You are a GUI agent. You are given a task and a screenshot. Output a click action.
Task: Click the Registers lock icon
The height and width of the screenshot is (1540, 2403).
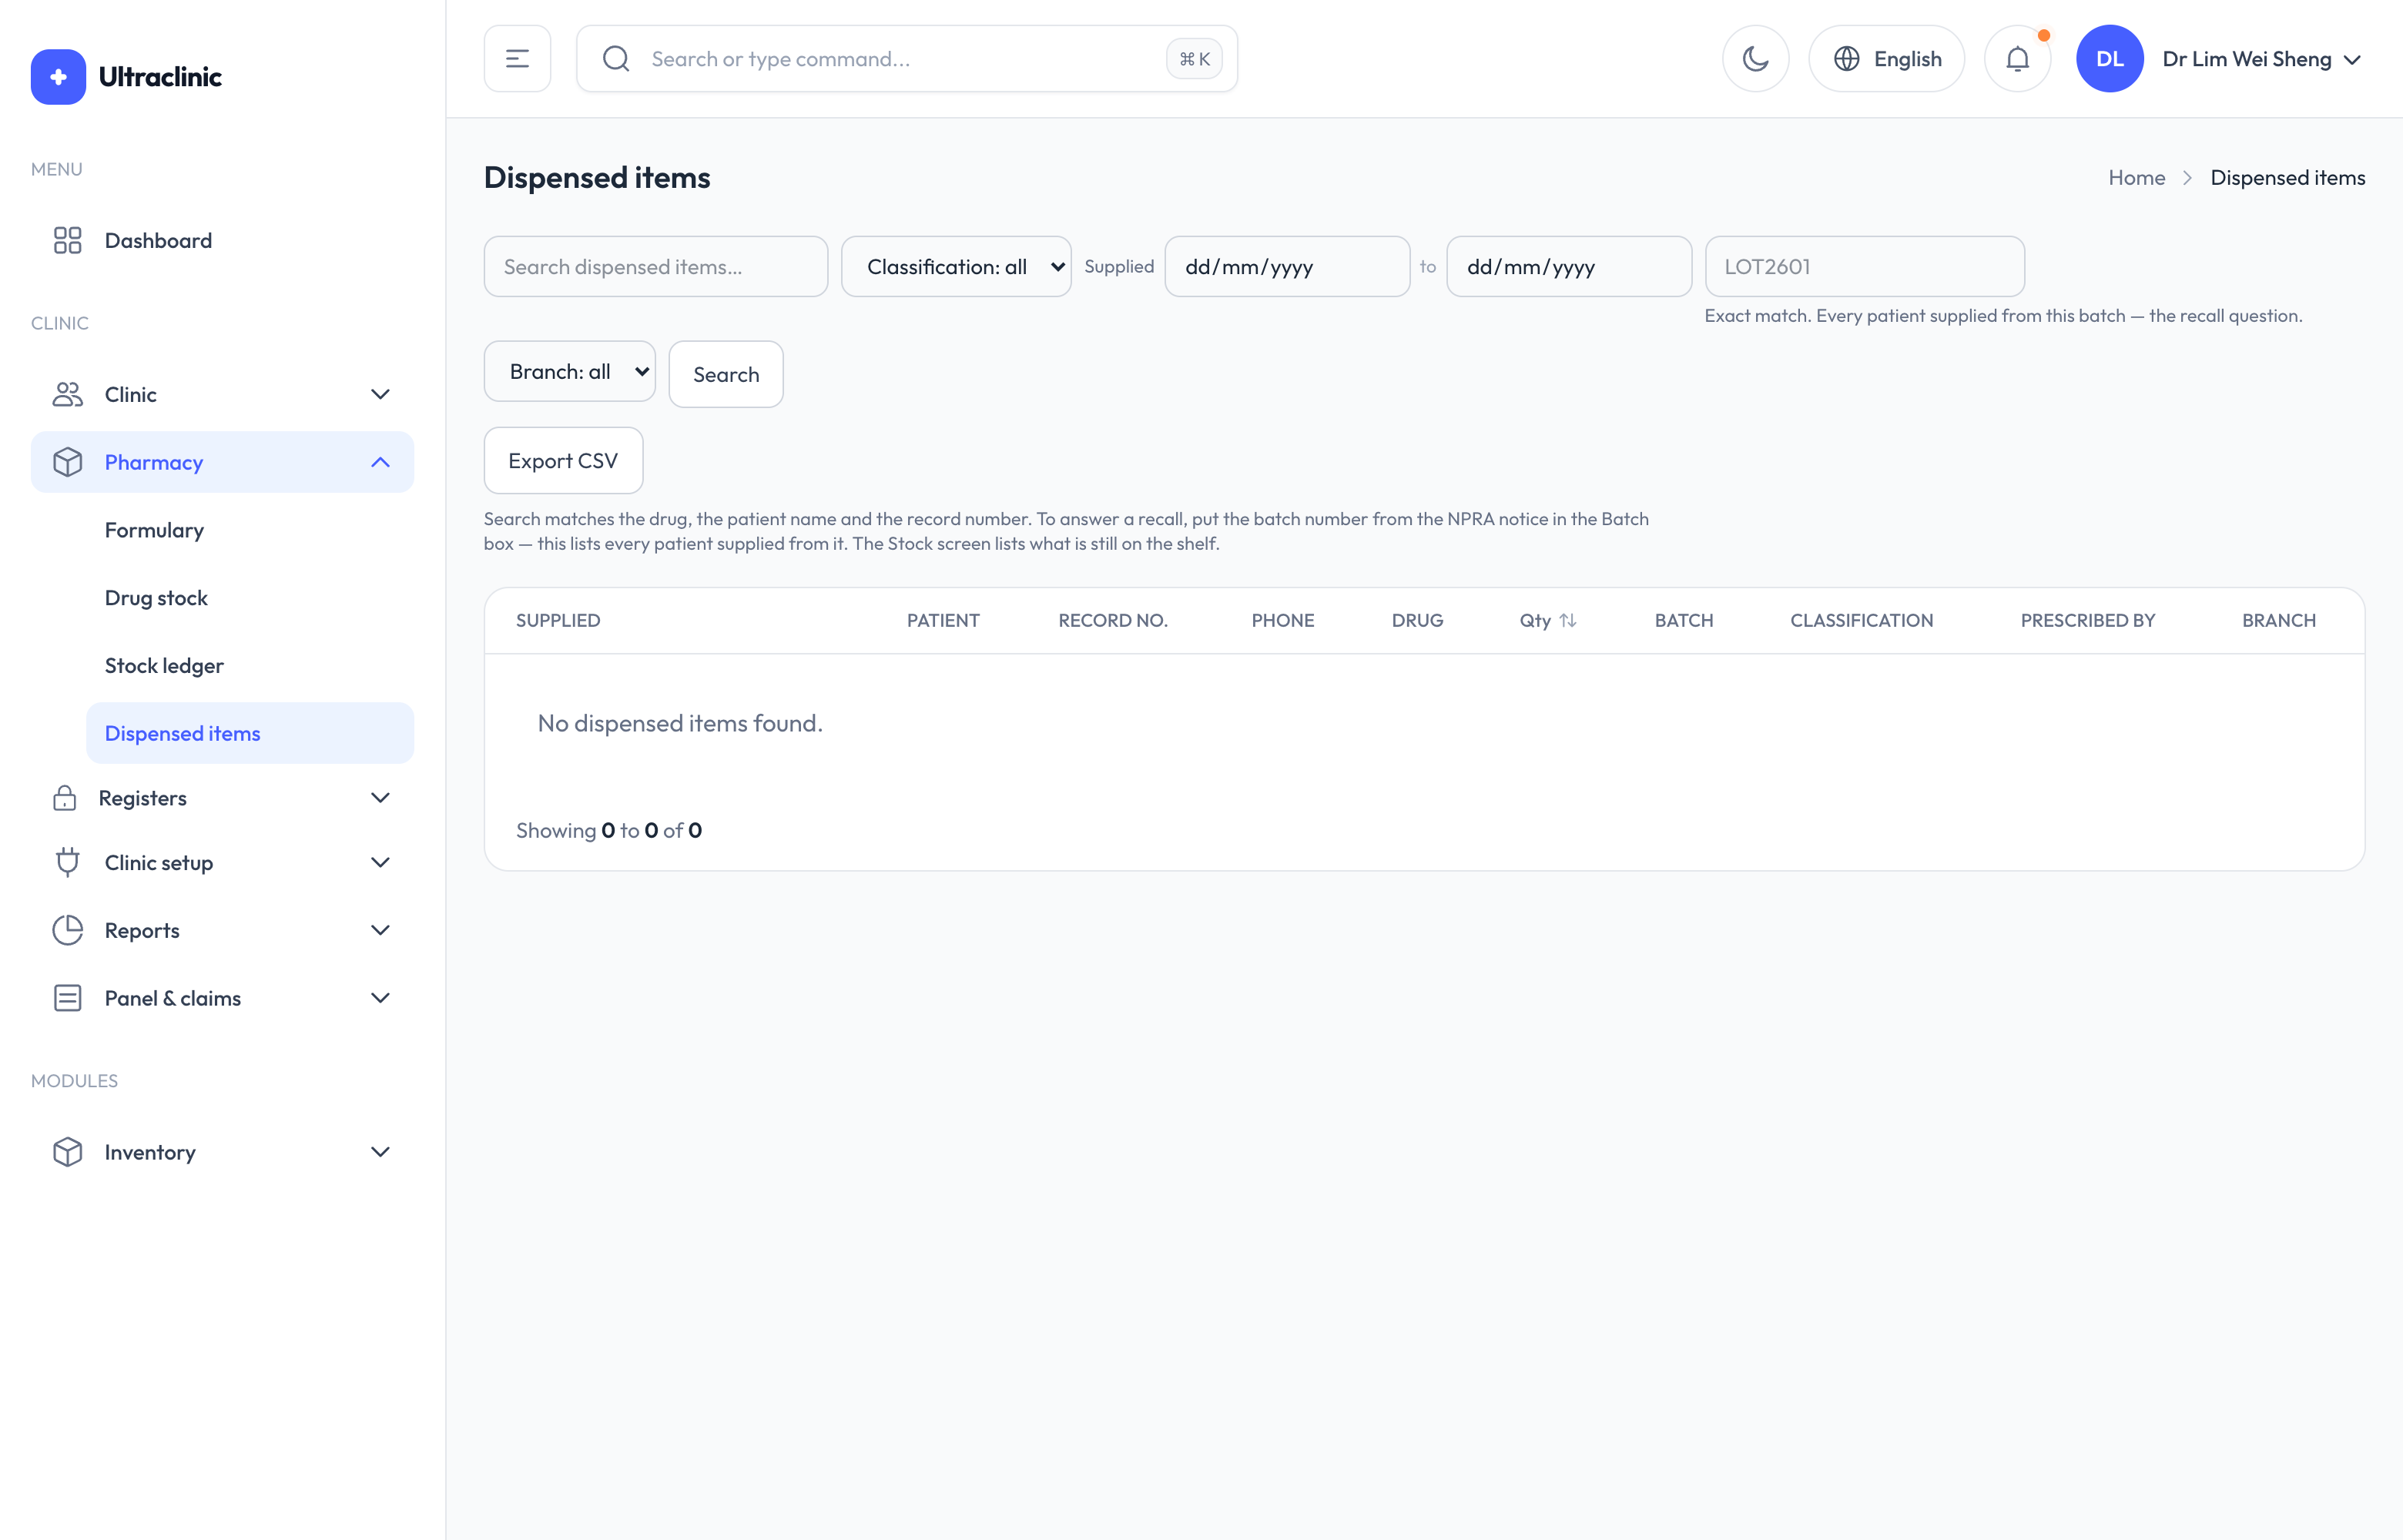click(65, 798)
